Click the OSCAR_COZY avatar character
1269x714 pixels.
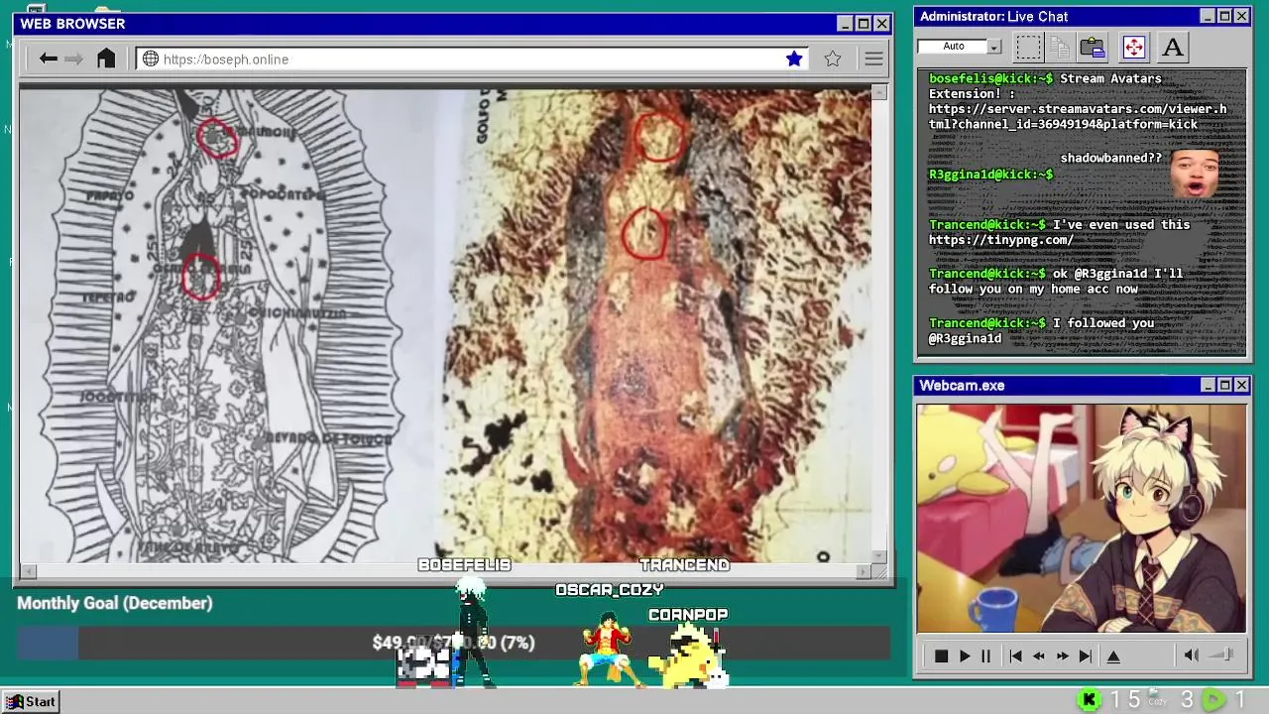click(607, 649)
